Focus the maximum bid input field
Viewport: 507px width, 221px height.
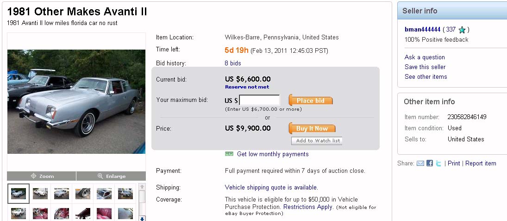(259, 100)
